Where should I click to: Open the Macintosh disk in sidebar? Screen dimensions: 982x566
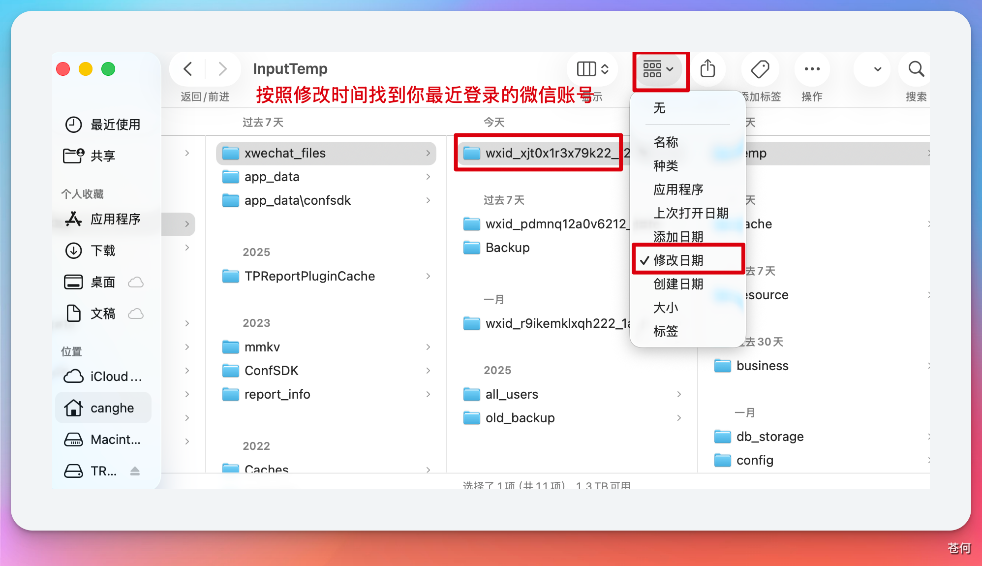pyautogui.click(x=102, y=440)
